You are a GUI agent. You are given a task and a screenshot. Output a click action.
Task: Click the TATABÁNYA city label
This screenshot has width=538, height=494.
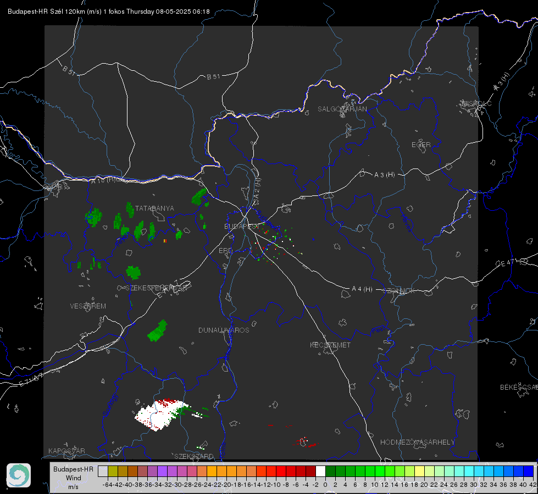pyautogui.click(x=154, y=209)
